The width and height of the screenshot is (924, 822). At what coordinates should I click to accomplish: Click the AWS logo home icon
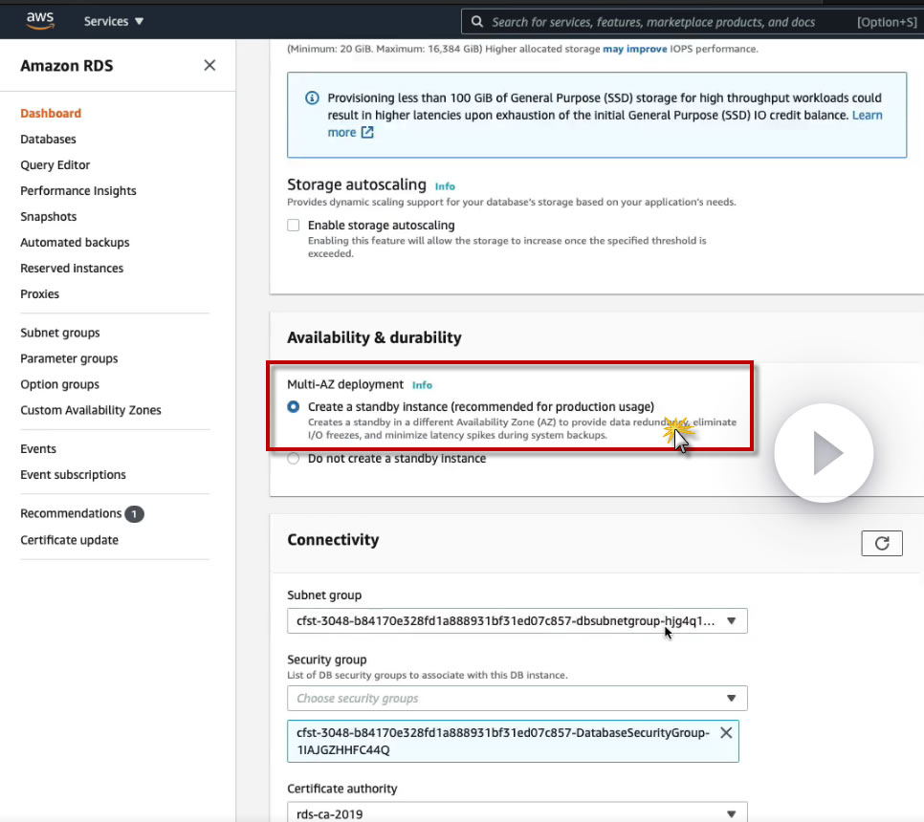(x=40, y=21)
